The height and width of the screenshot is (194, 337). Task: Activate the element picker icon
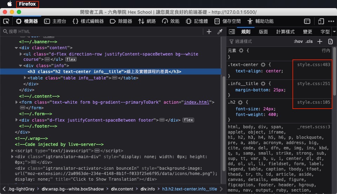[6, 21]
